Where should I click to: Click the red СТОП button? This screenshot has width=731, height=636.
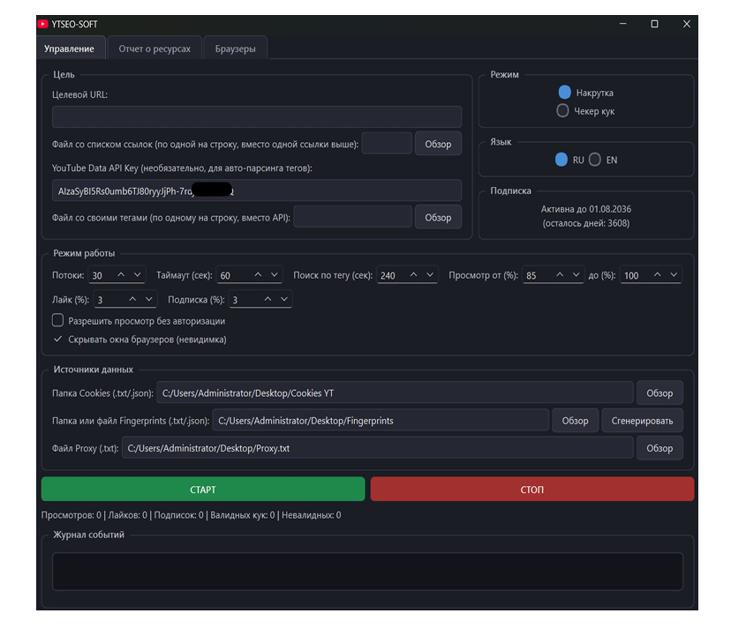point(532,490)
